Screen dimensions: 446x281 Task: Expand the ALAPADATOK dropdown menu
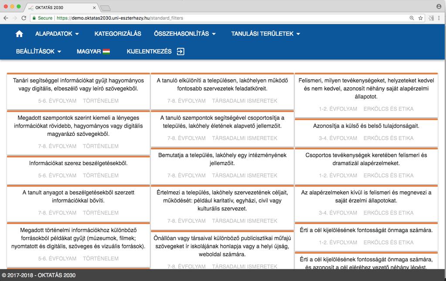[x=57, y=34]
